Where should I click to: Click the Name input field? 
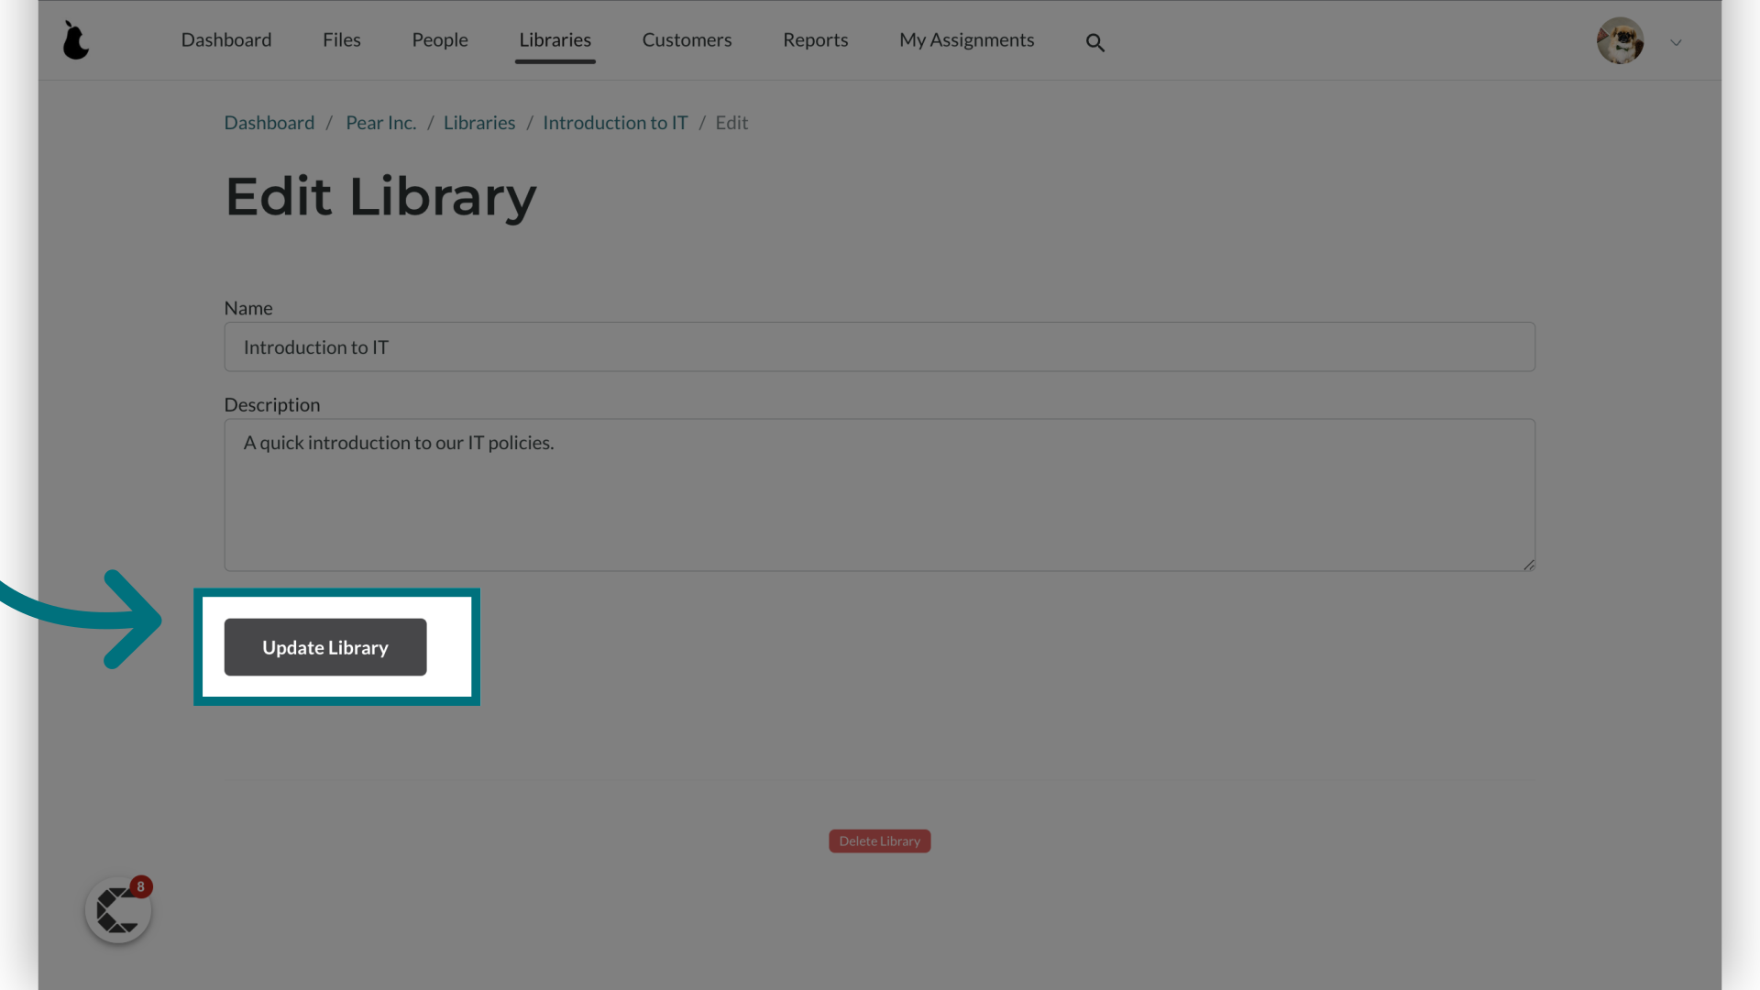pos(879,346)
